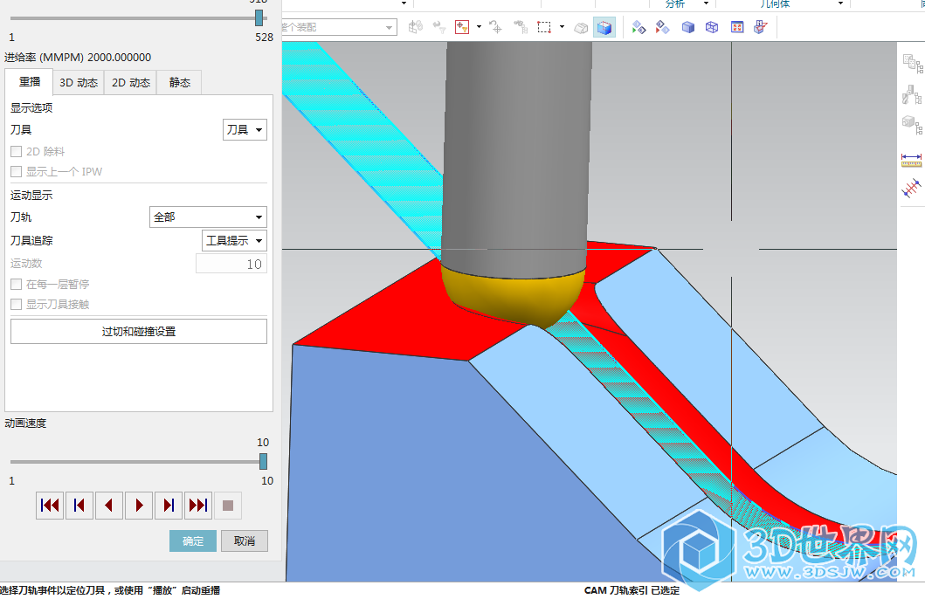Open 过切和碰撞设置 settings
Viewport: 925px width, 599px height.
click(x=139, y=331)
